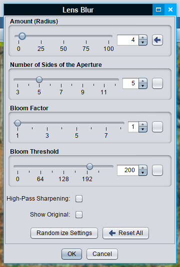The image size is (180, 267).
Task: Decrease Number of Sides spinner value
Action: pyautogui.click(x=143, y=86)
